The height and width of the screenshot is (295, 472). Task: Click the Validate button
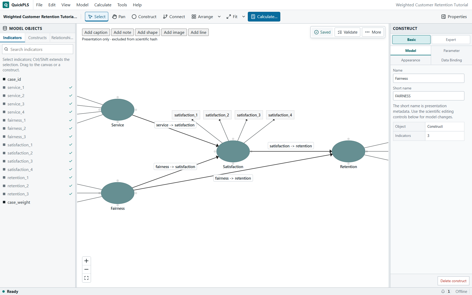347,32
